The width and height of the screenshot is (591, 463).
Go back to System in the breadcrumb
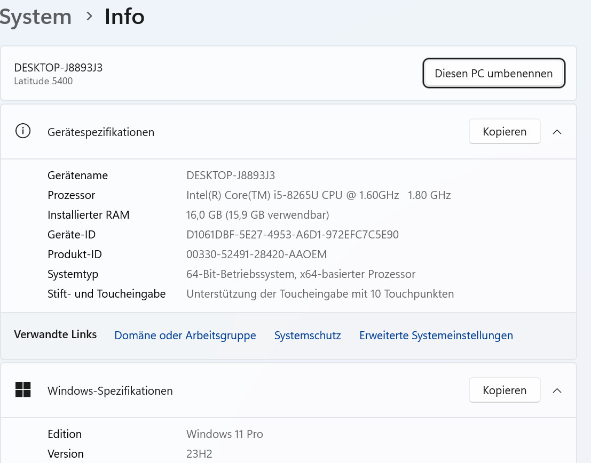(35, 17)
